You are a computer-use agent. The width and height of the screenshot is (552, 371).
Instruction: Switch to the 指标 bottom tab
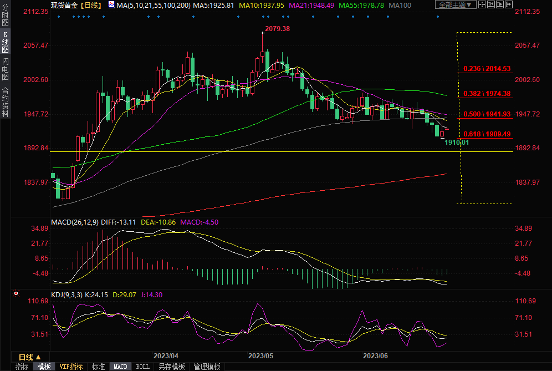(x=22, y=367)
